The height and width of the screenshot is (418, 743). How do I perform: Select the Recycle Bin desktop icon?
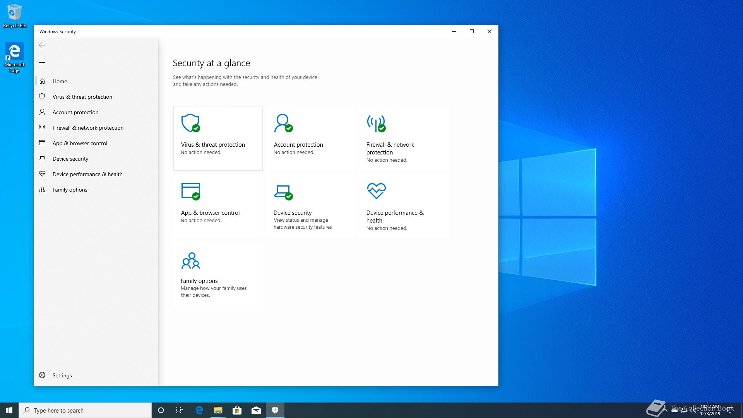15,16
